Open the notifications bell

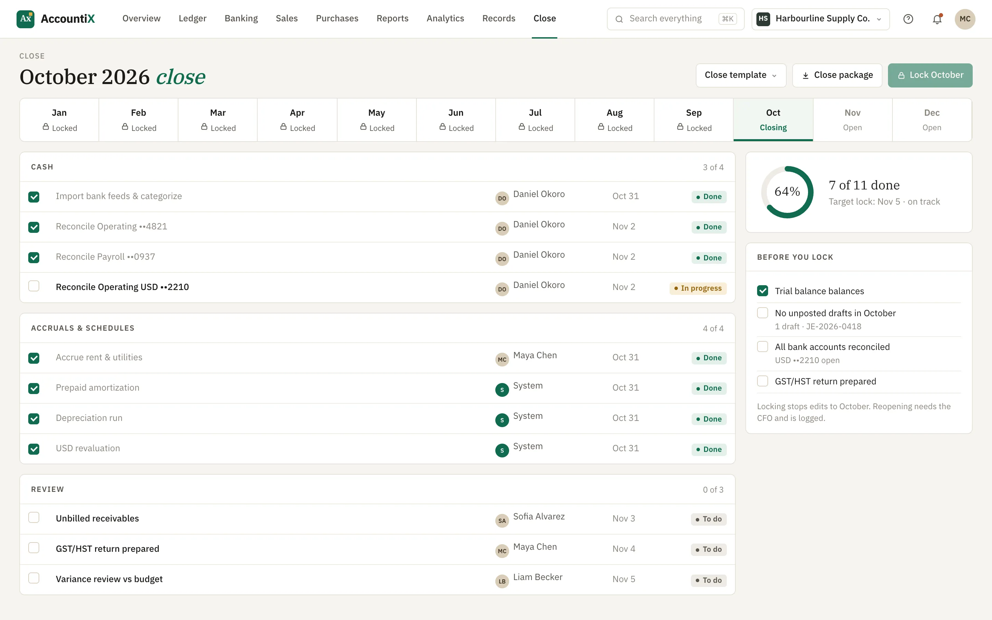(x=937, y=19)
